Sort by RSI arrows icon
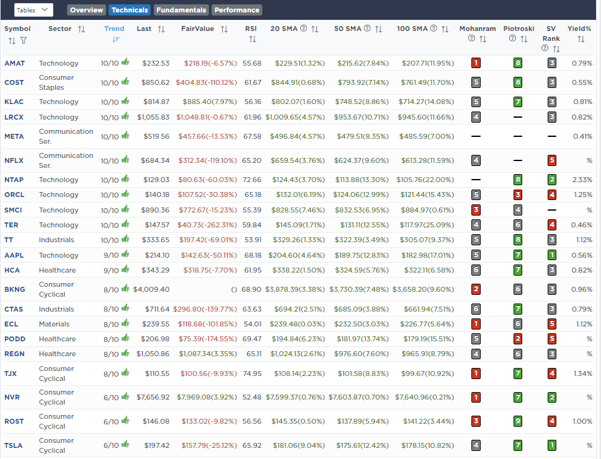This screenshot has width=601, height=459. coord(252,39)
